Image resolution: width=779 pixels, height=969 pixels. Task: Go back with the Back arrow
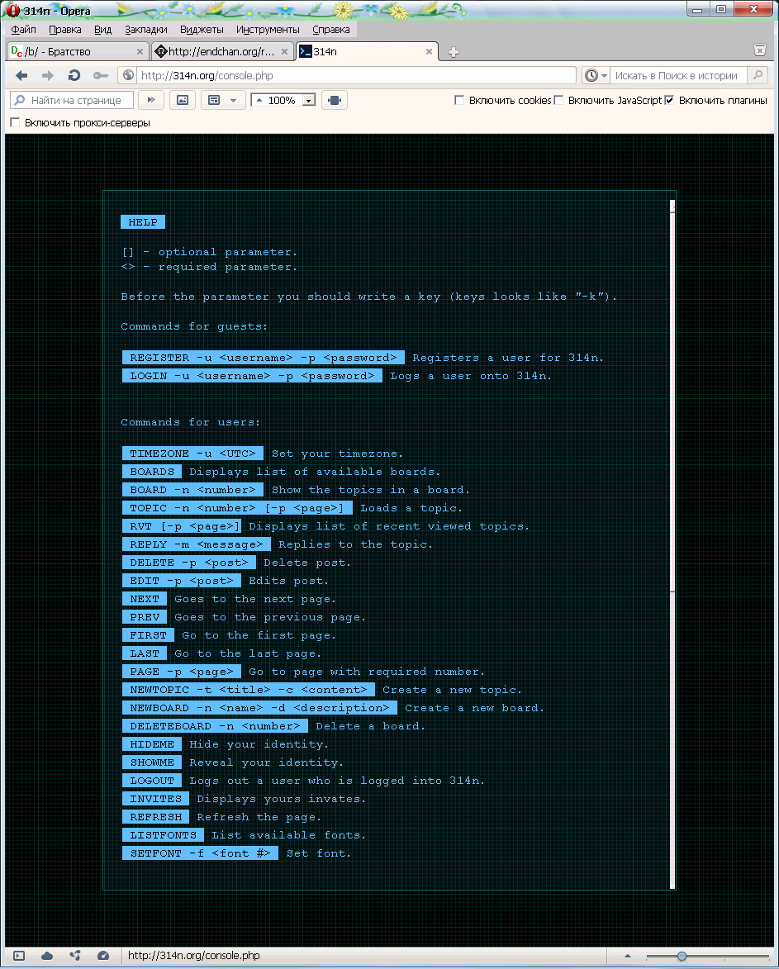pos(21,75)
